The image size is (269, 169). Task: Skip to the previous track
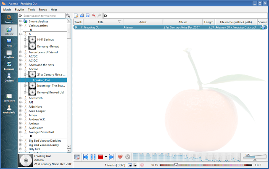point(85,157)
